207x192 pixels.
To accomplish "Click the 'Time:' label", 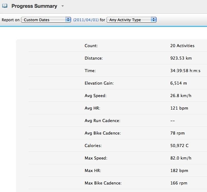I will pos(90,71).
